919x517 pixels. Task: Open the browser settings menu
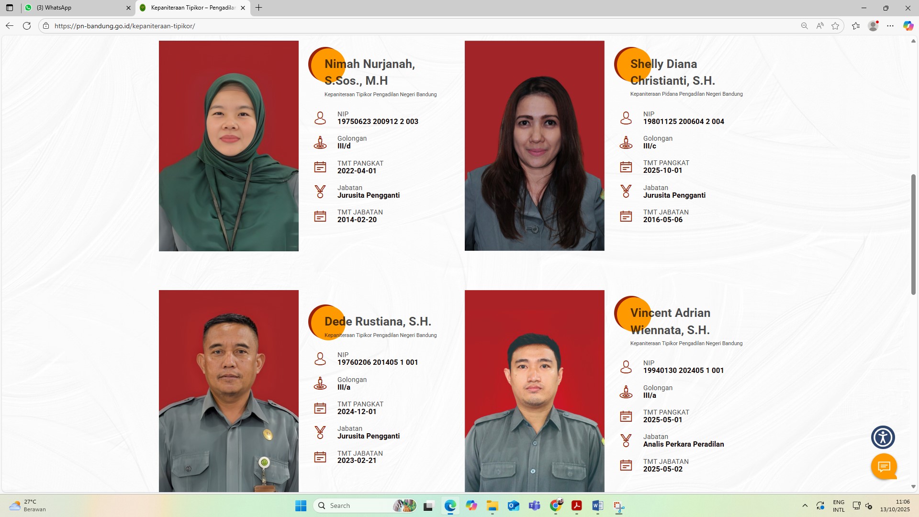coord(890,26)
